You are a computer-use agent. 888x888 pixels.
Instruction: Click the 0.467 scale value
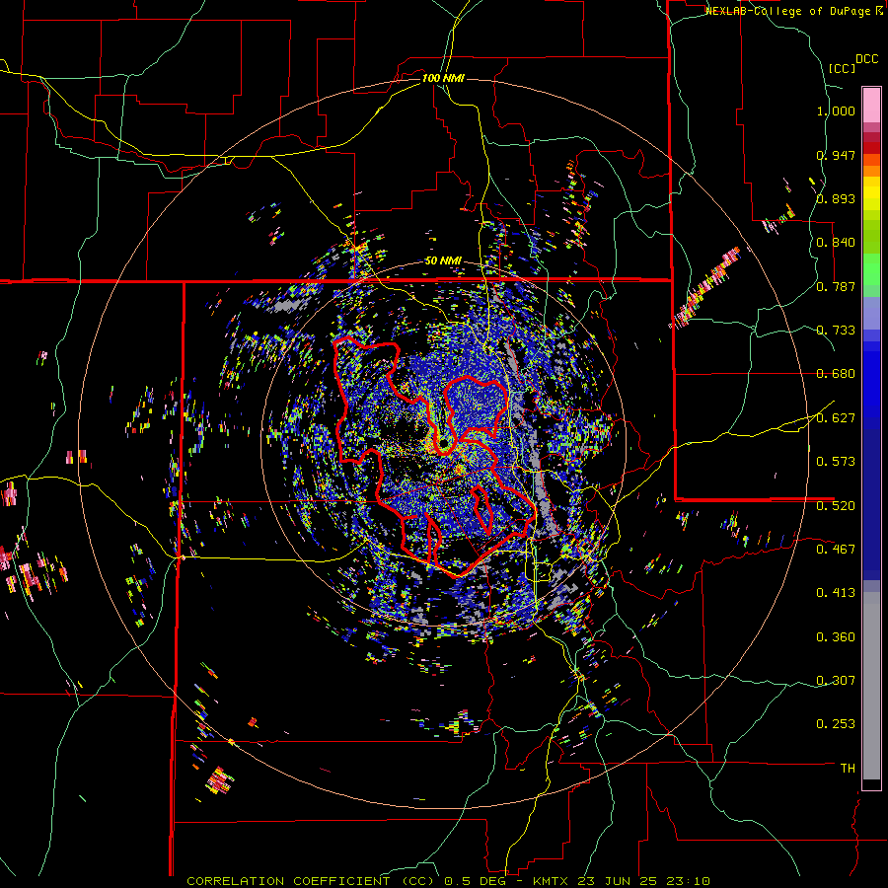[836, 549]
